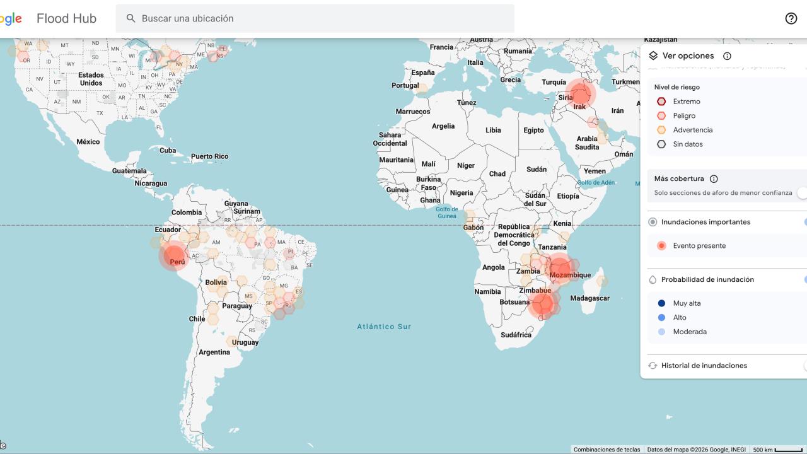The image size is (807, 454).
Task: Click Combinaciones de teclas at map bottom
Action: 607,450
